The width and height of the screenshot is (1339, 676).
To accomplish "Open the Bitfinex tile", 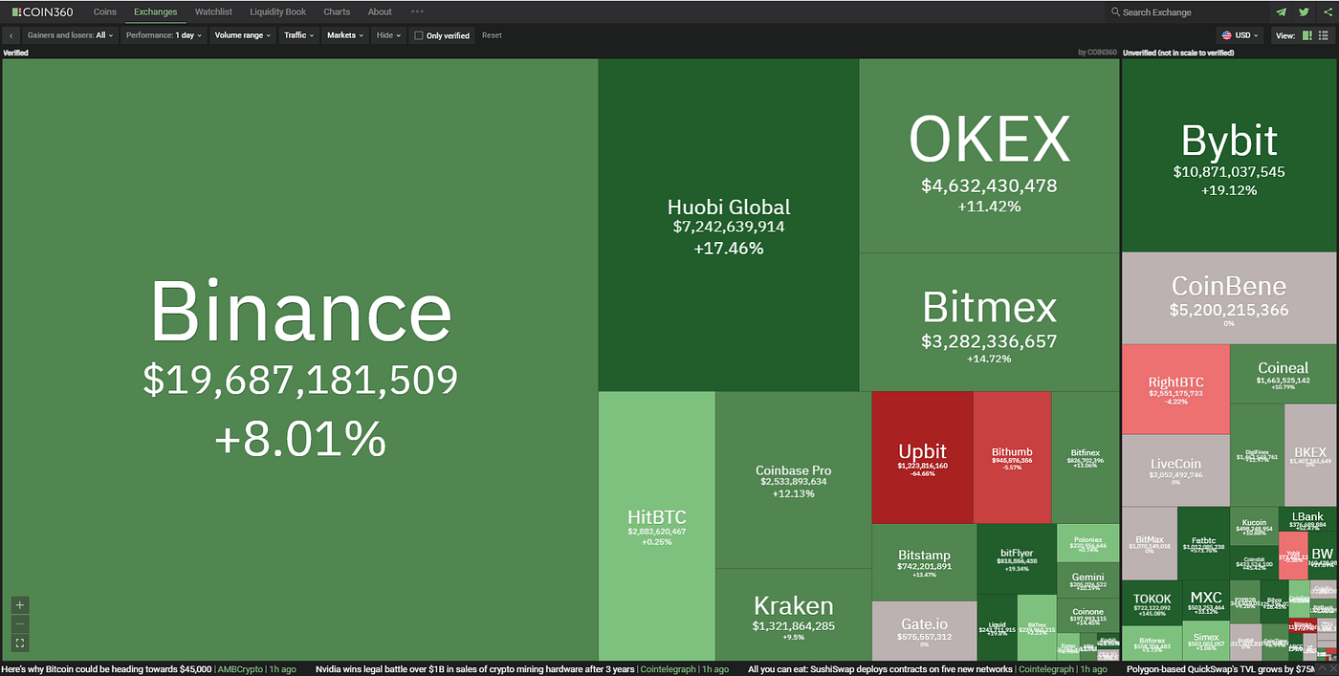I will tap(1086, 457).
